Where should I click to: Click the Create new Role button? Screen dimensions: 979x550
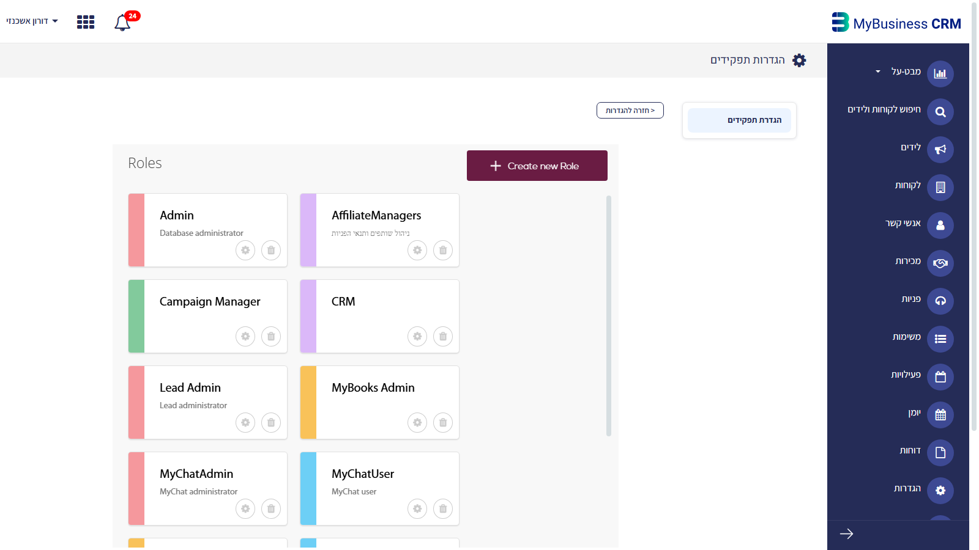point(537,166)
